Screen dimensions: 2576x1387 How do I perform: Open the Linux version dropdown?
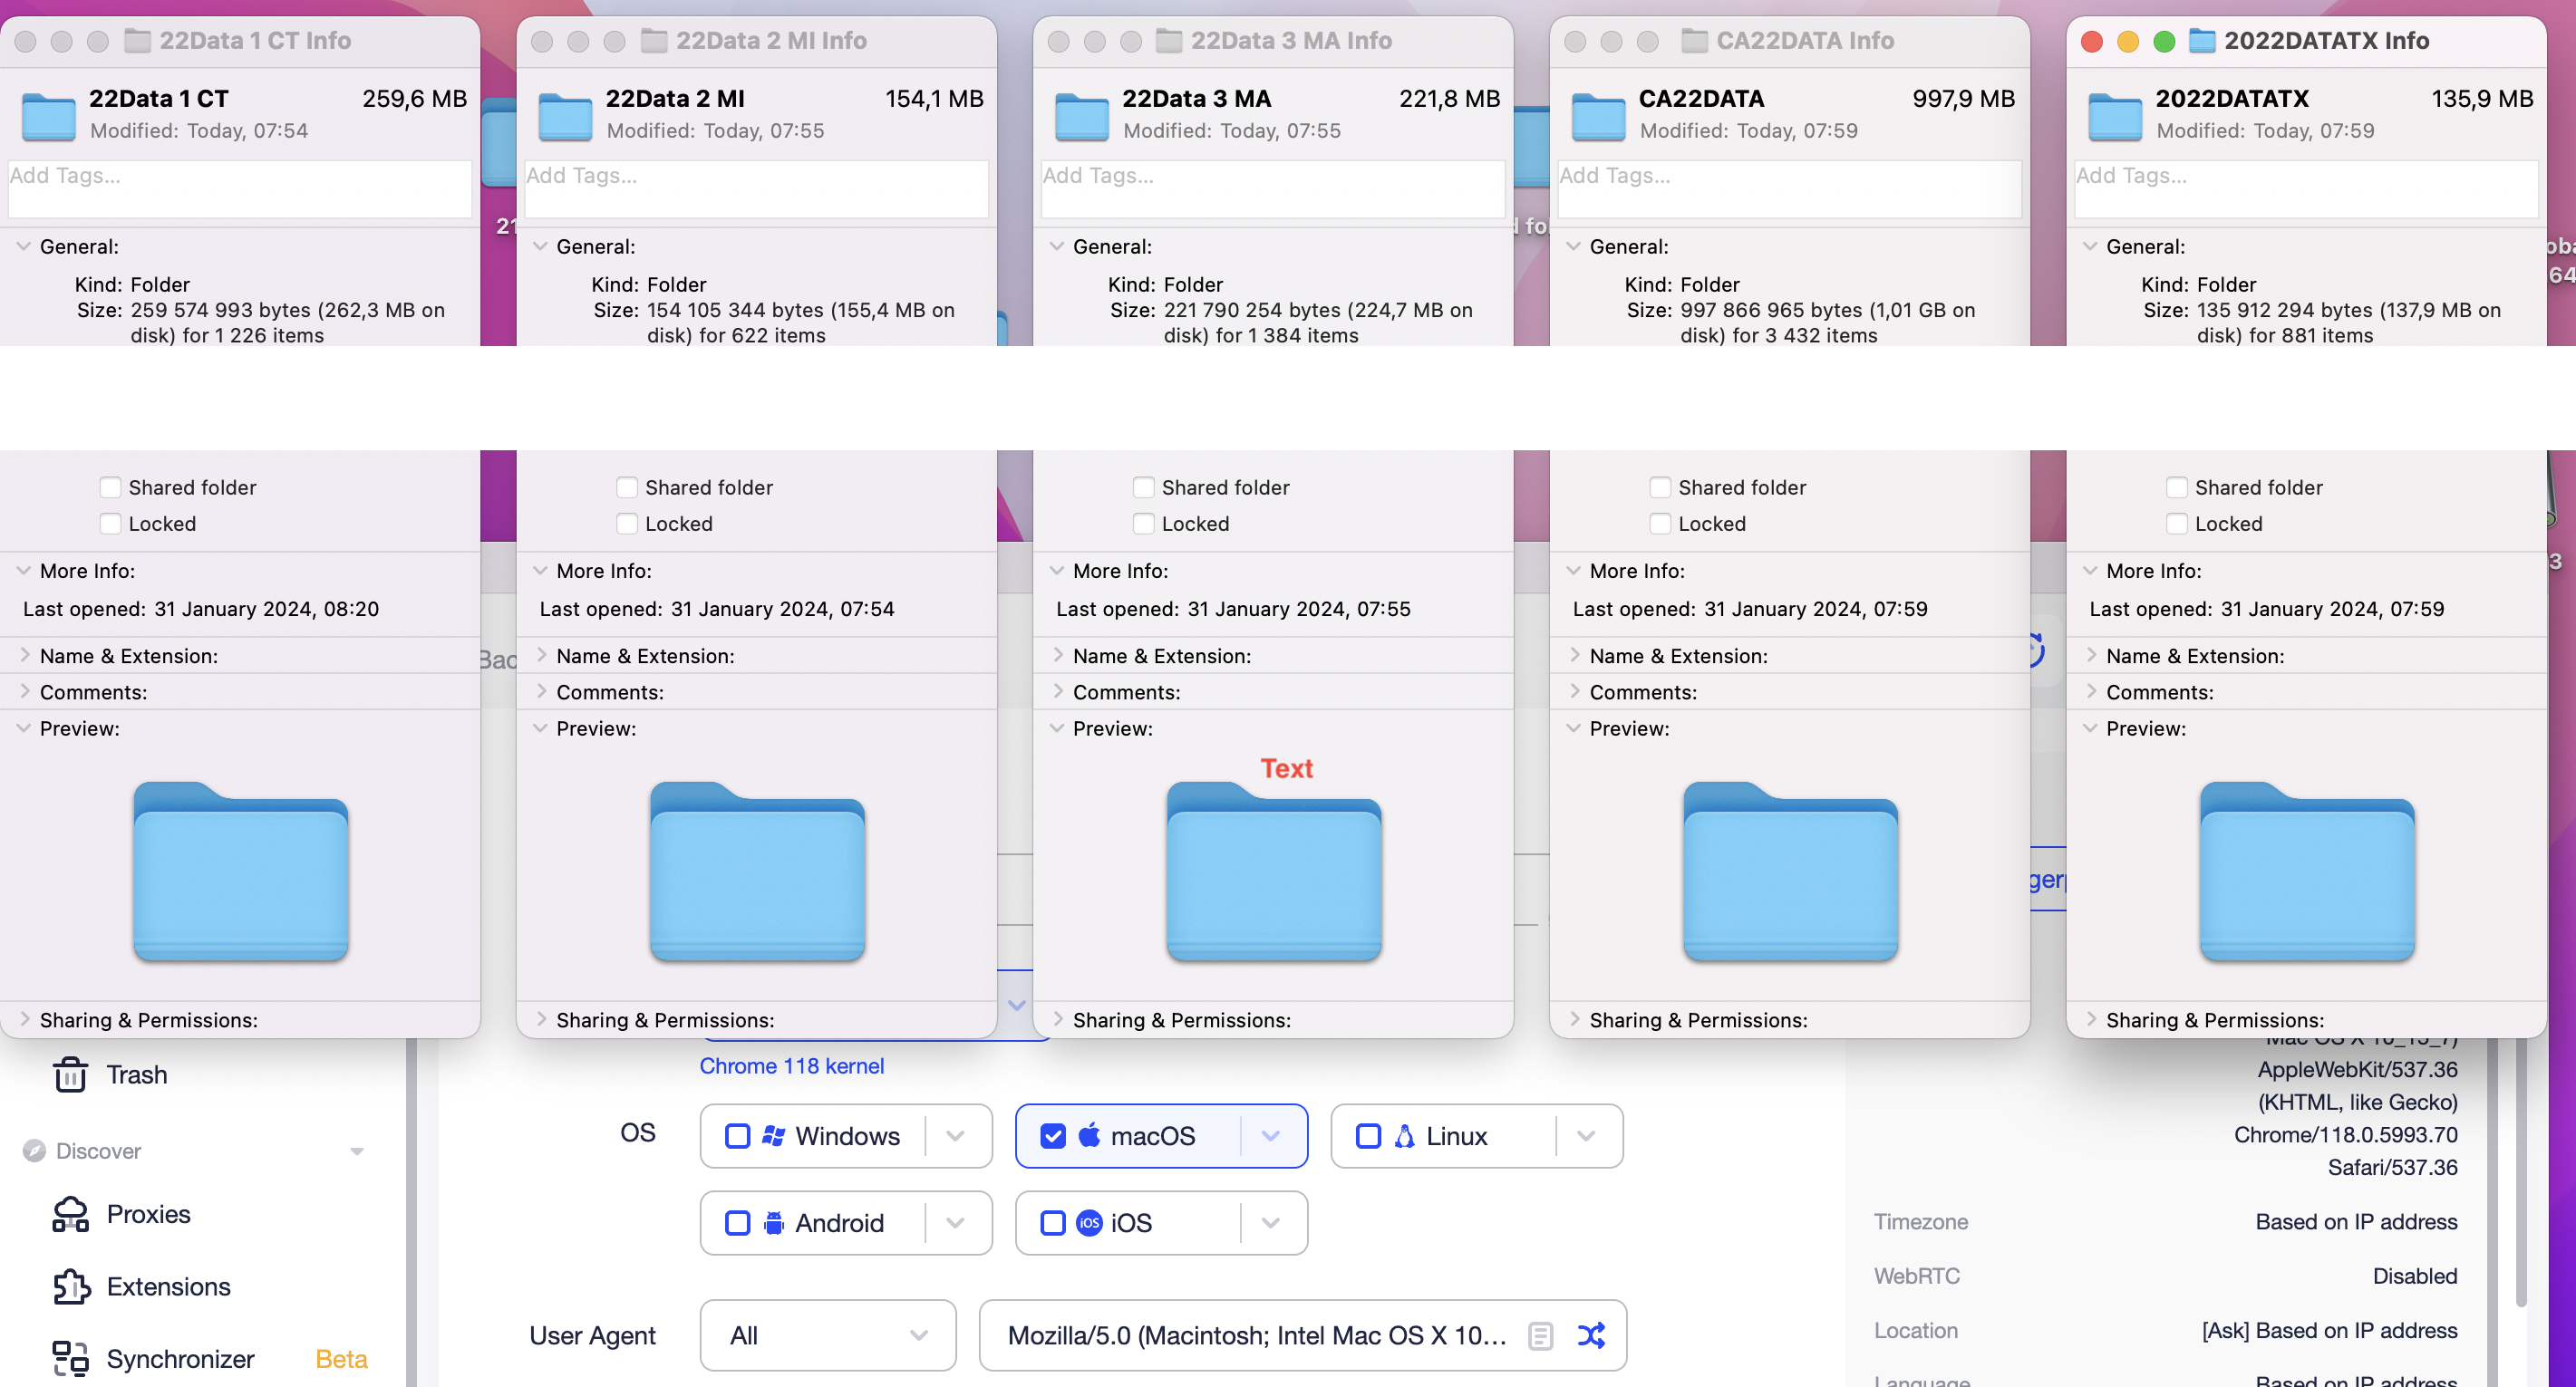click(1587, 1135)
